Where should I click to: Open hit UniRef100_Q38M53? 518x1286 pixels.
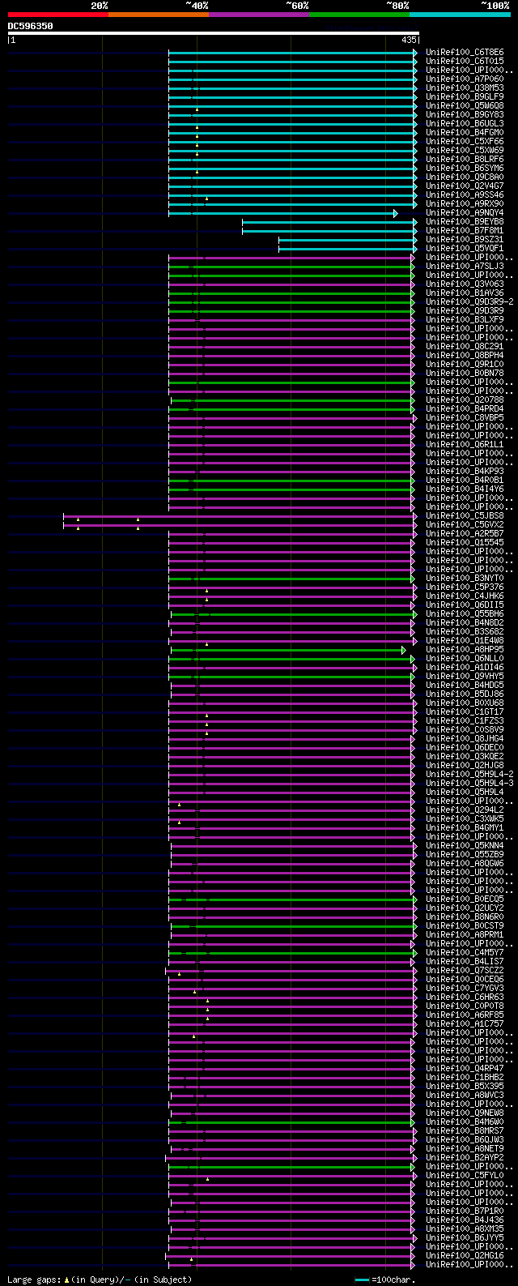coord(465,88)
